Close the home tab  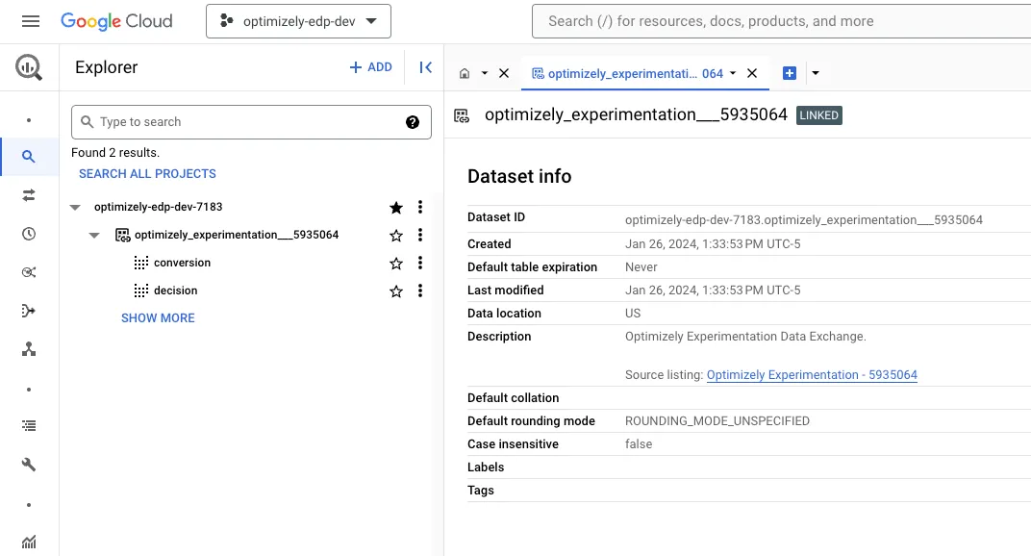(504, 73)
